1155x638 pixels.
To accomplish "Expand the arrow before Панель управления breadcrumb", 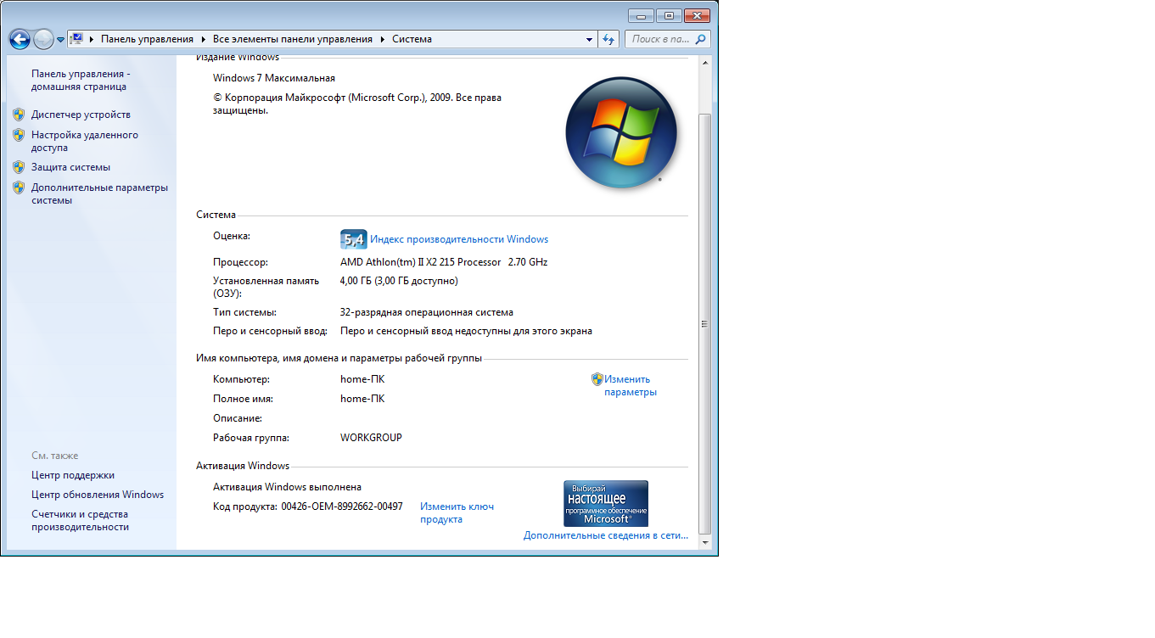I will 92,39.
